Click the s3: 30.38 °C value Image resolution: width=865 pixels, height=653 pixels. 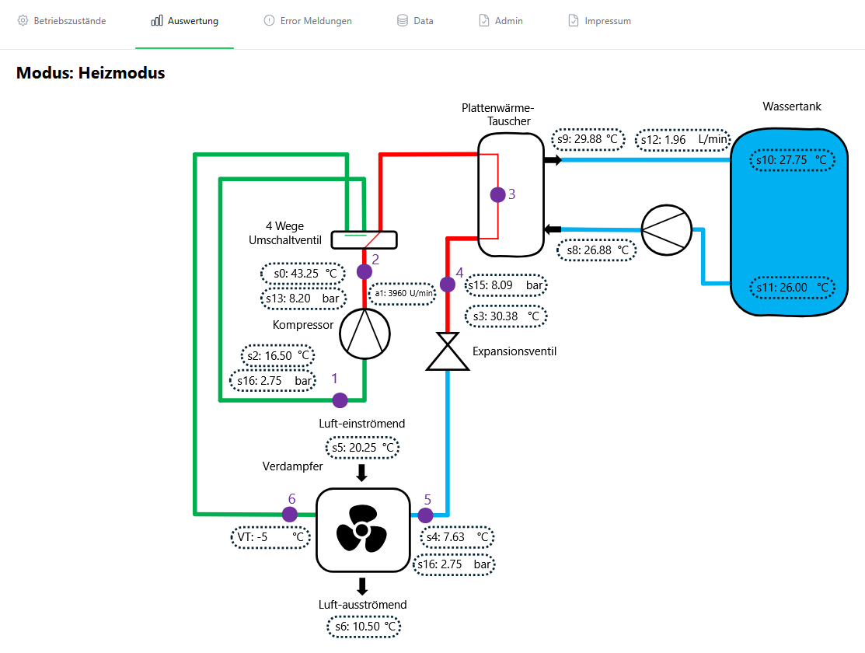(506, 316)
